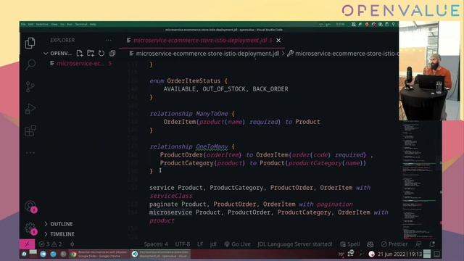This screenshot has width=464, height=261.
Task: Open the File menu
Action: click(x=23, y=24)
